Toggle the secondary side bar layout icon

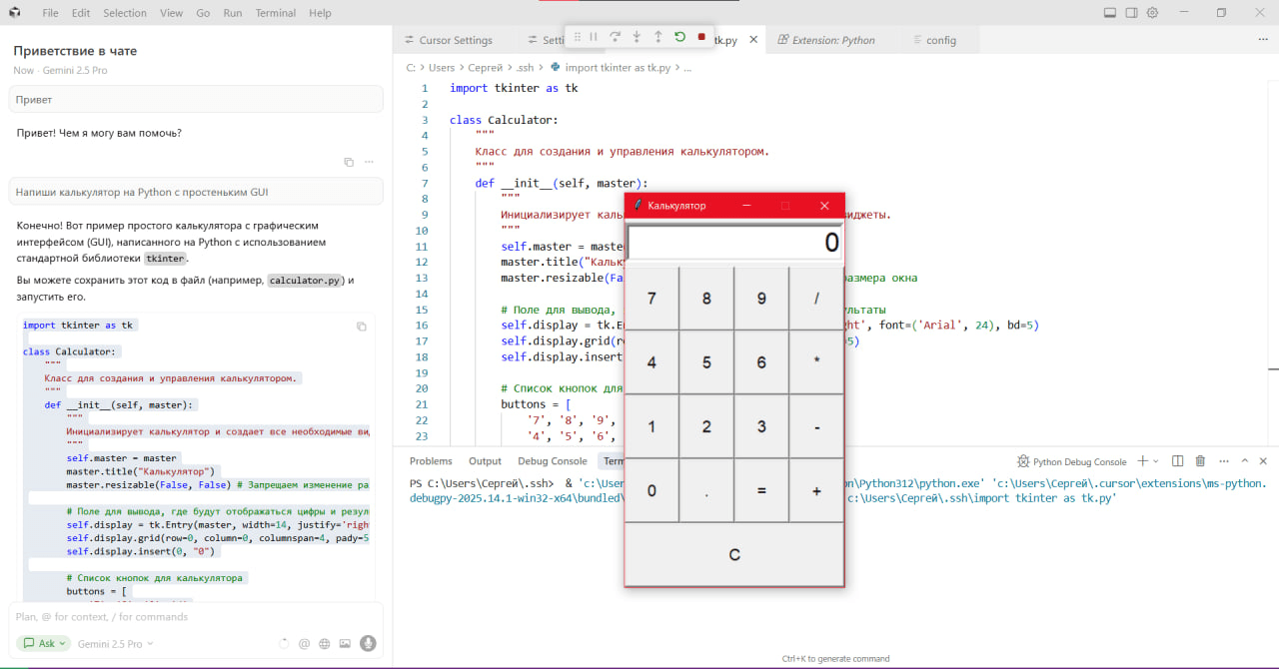click(1131, 13)
